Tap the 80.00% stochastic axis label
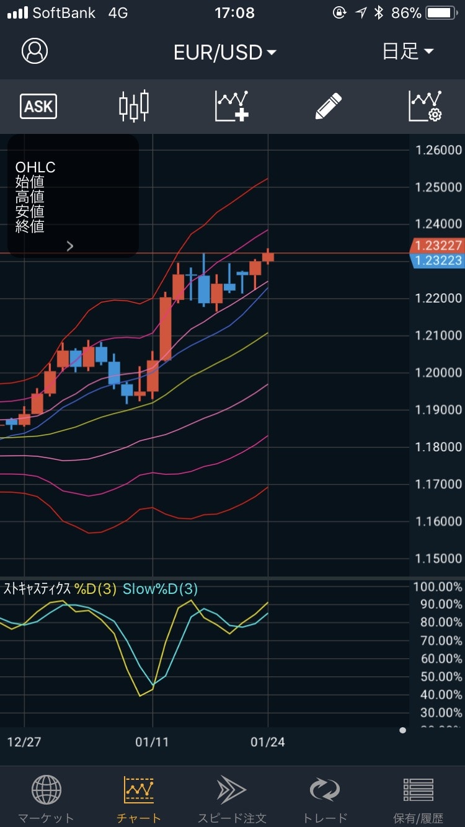Screen dimensions: 465x827 pos(441,622)
